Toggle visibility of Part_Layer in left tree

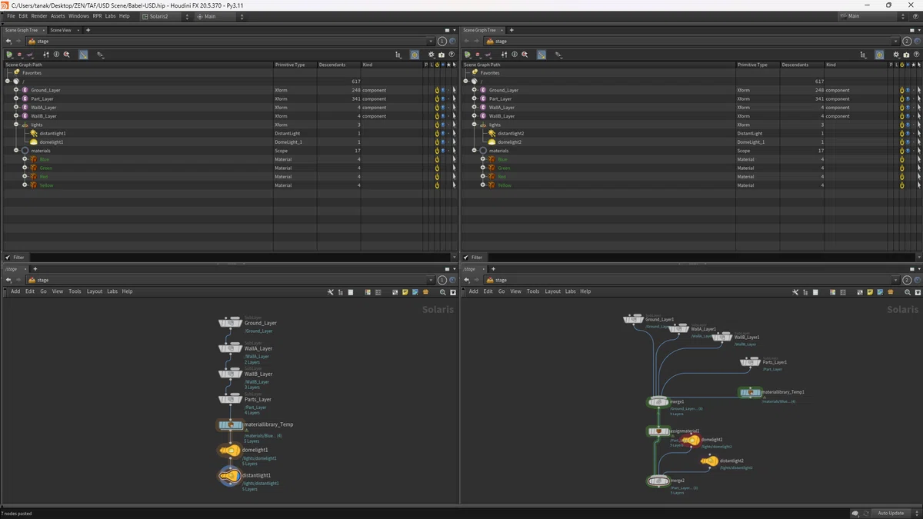tap(444, 99)
